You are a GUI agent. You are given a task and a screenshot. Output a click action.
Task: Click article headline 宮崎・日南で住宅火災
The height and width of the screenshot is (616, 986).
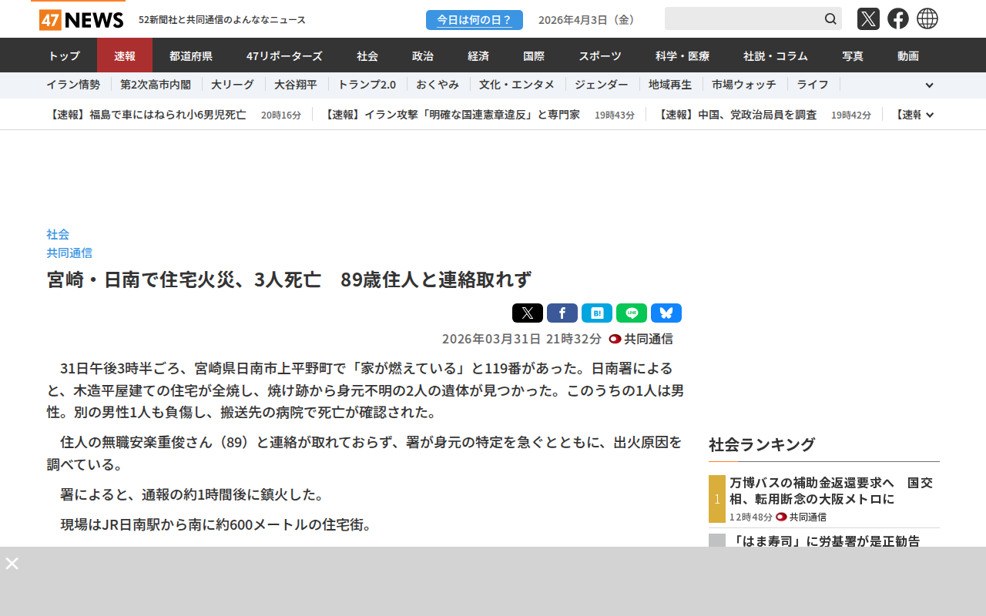tap(290, 280)
